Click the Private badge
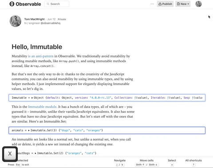The height and width of the screenshot is (168, 213). [62, 19]
